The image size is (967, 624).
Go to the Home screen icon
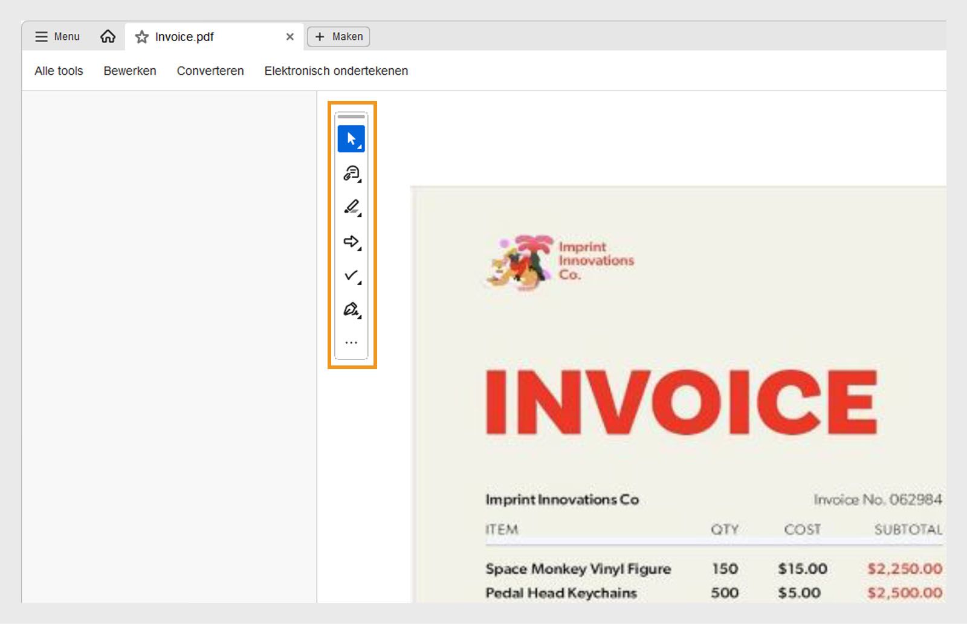coord(107,37)
